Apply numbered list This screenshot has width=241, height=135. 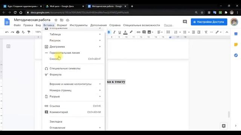click(176, 32)
